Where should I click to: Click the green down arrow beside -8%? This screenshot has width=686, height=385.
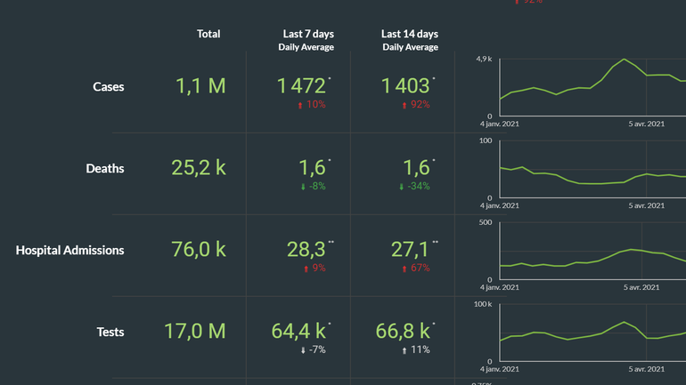point(302,187)
